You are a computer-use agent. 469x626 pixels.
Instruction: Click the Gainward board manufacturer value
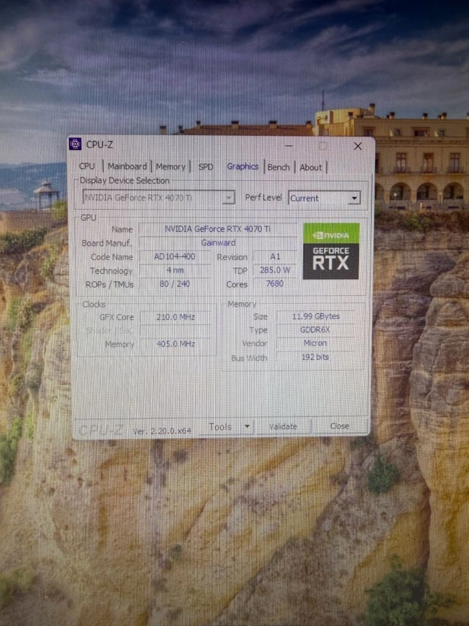[x=218, y=243]
